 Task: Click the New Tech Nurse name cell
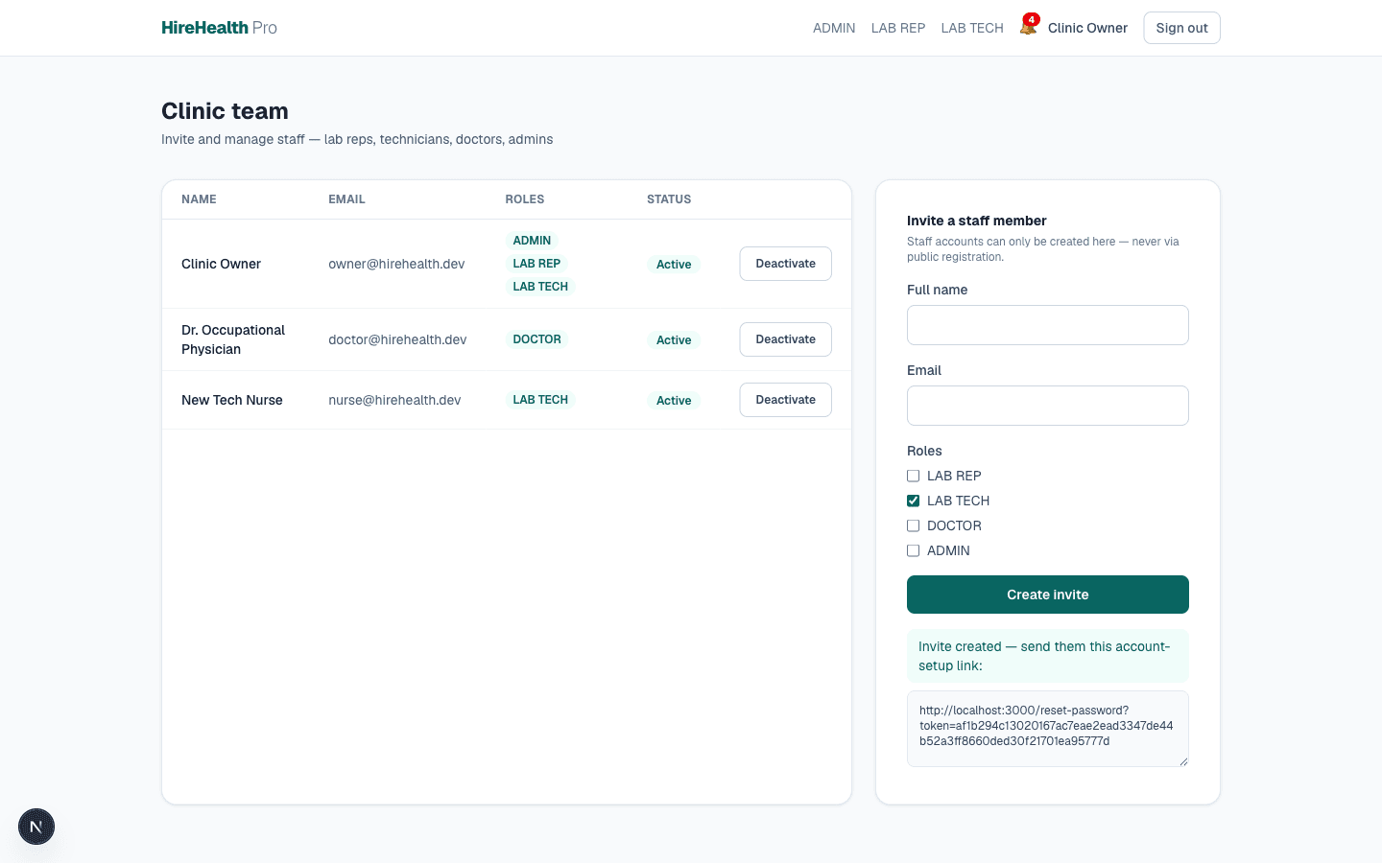(x=232, y=400)
